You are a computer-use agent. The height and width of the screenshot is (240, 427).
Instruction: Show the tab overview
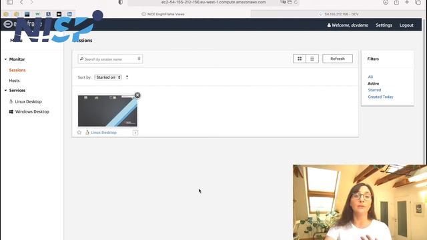418,2
